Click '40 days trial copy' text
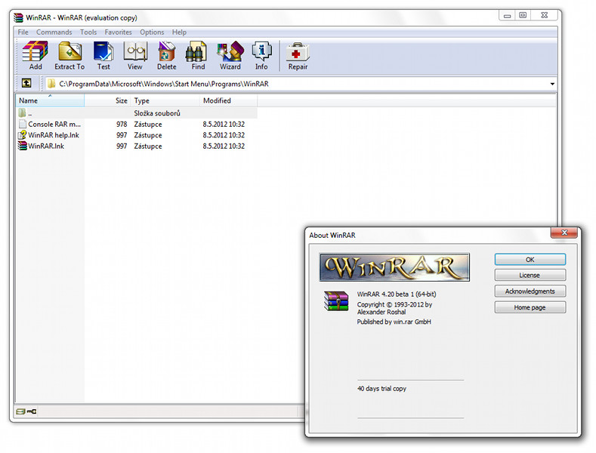 click(381, 389)
